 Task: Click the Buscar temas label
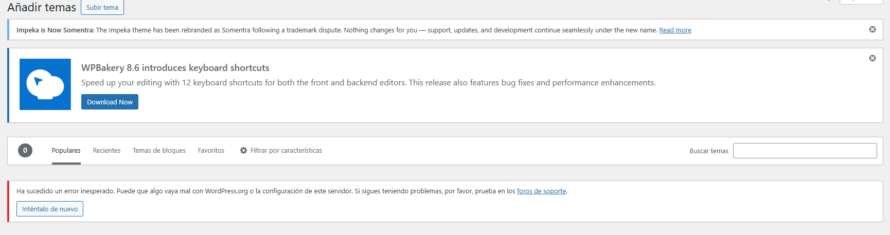tap(709, 151)
